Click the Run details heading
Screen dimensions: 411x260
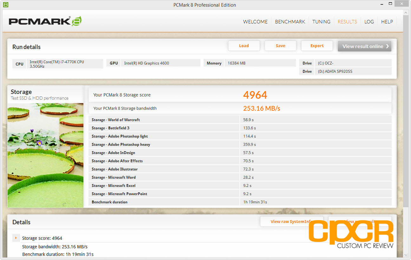[26, 47]
